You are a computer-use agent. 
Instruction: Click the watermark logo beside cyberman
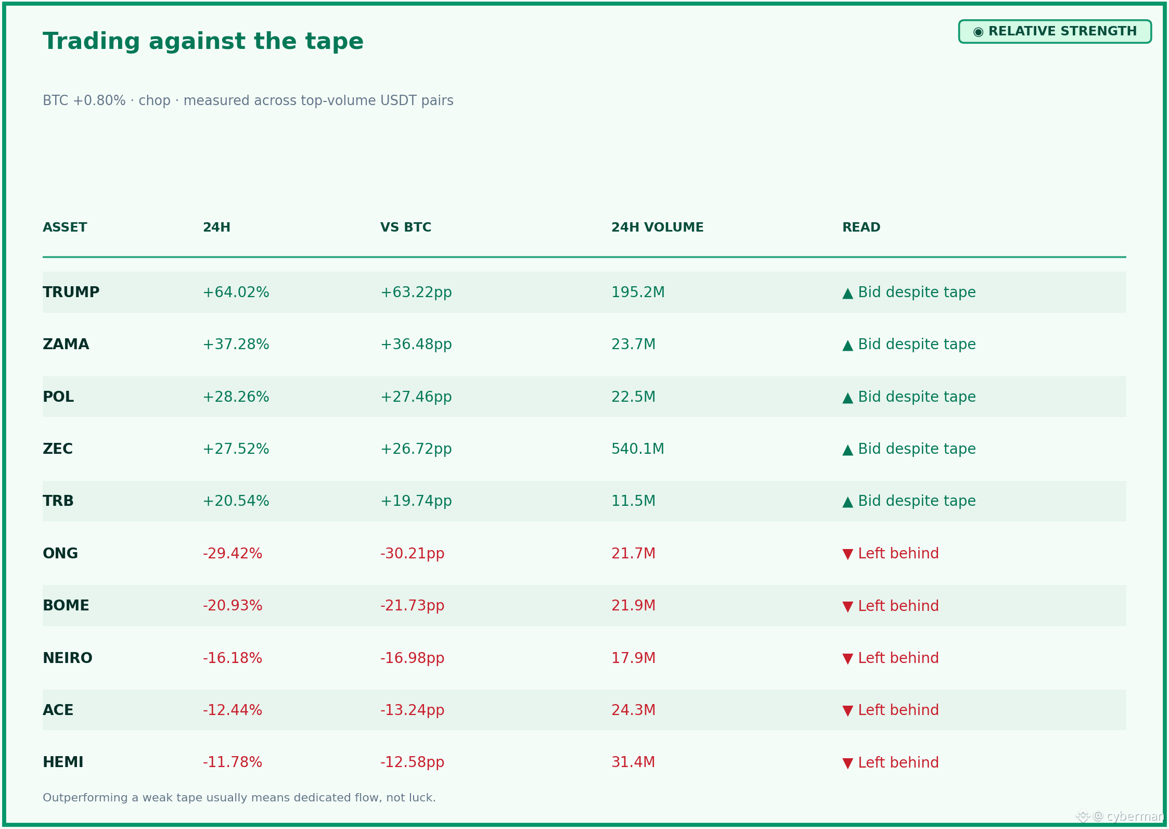coord(1082,815)
